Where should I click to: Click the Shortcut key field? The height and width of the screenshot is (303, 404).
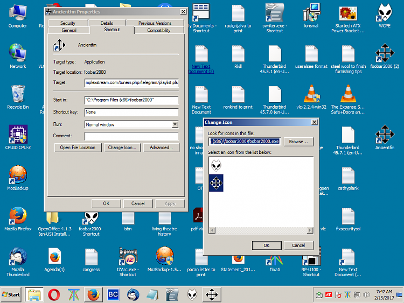[131, 112]
